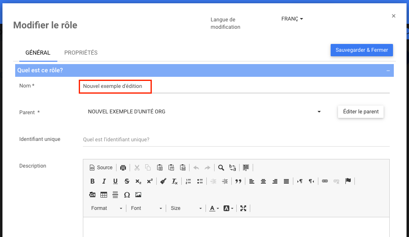Insert an Anchor with flag icon
409x237 pixels.
pyautogui.click(x=348, y=181)
